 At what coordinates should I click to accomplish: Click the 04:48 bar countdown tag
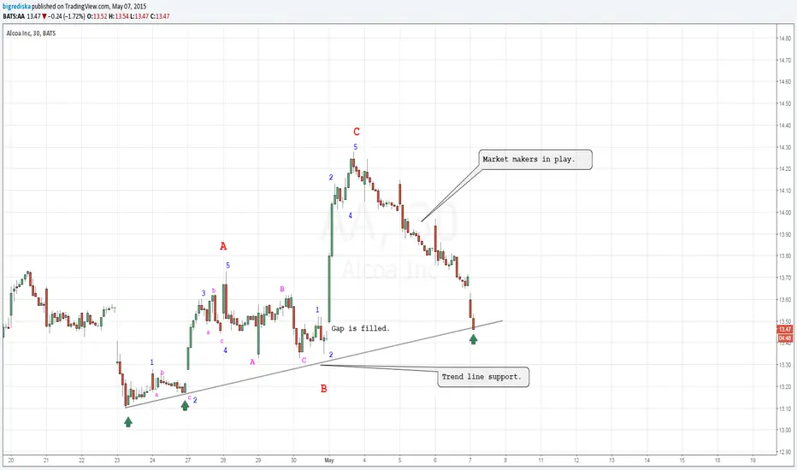coord(785,338)
